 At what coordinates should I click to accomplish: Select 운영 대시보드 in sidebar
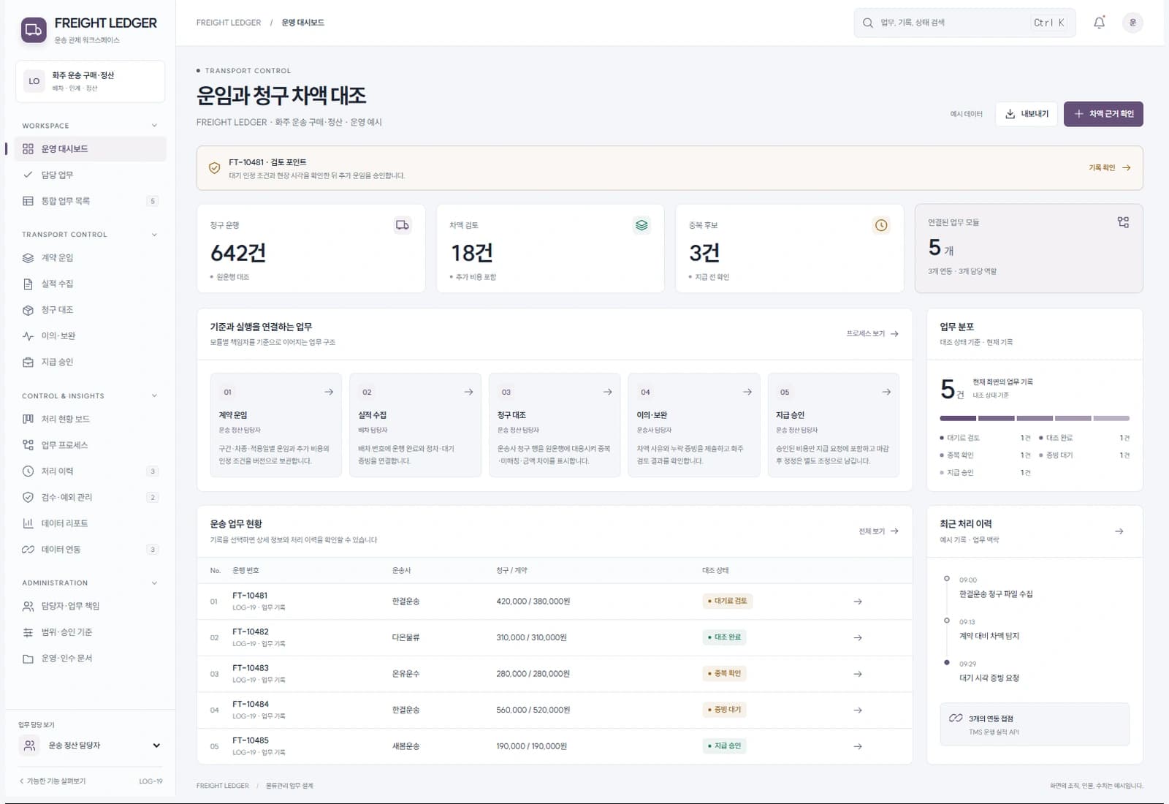[x=90, y=148]
